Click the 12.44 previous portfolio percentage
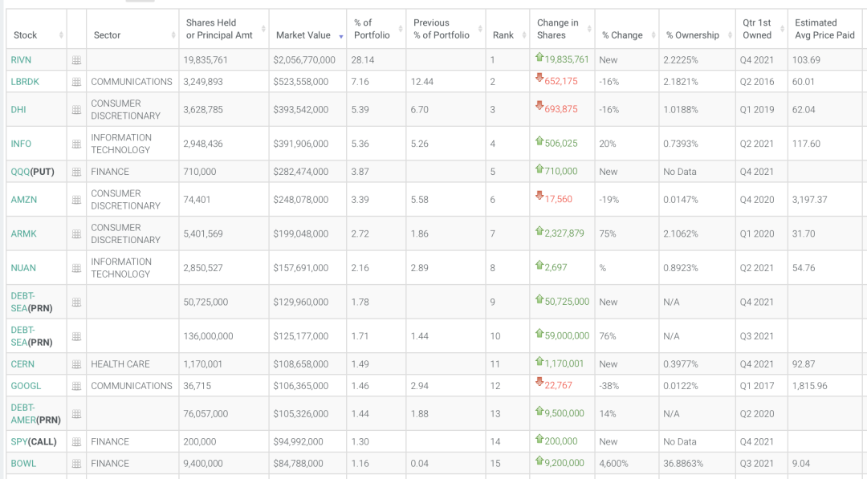This screenshot has width=867, height=479. tap(422, 82)
